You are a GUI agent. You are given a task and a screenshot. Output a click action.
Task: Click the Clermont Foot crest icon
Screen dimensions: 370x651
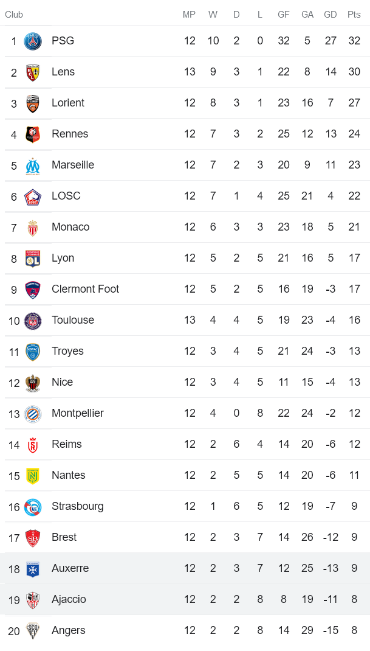point(33,290)
